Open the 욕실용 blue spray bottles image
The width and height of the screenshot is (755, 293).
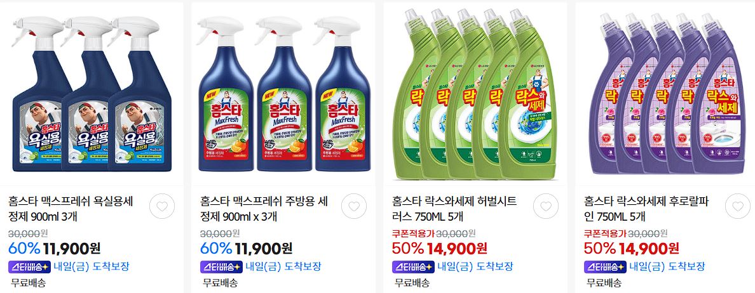pos(92,94)
